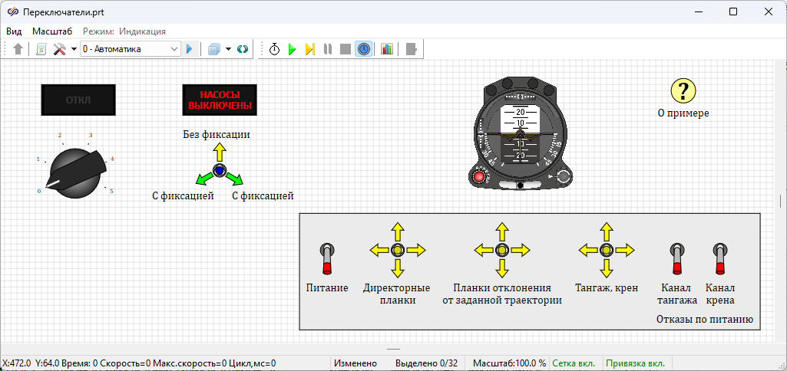Click the green refresh arrows icon

243,49
